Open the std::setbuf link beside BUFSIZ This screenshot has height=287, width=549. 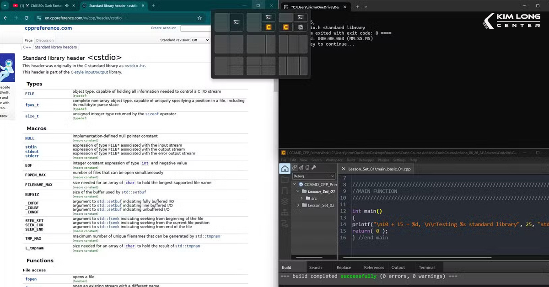click(x=133, y=192)
